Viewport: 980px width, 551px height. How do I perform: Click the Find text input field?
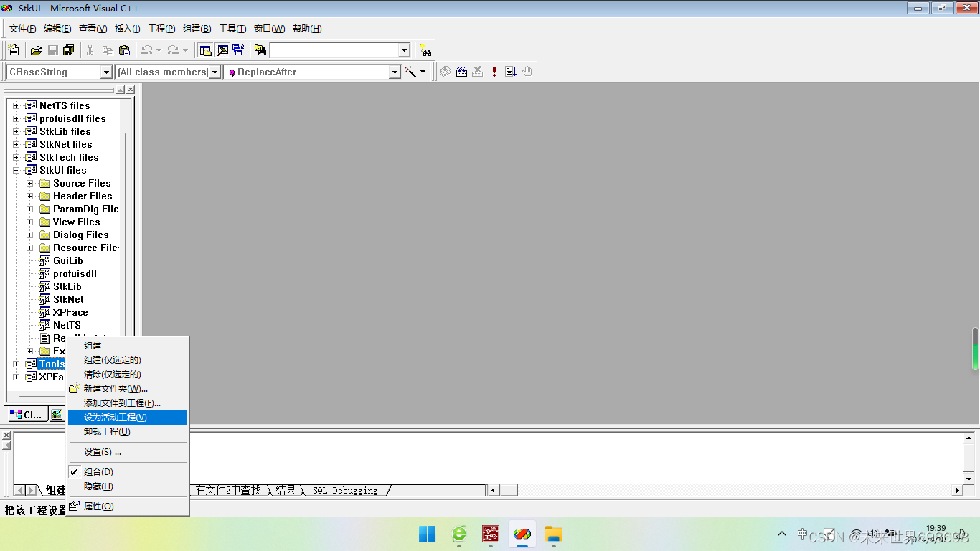coord(334,50)
